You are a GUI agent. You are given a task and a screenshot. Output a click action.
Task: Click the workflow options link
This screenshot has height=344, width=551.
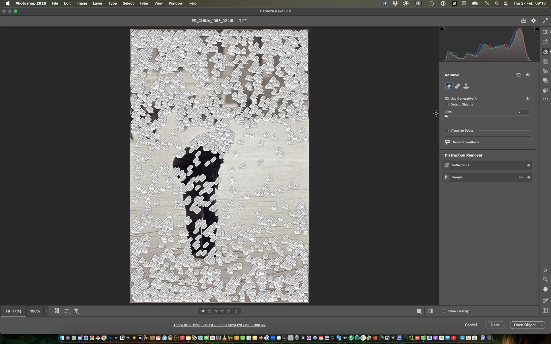click(x=219, y=325)
